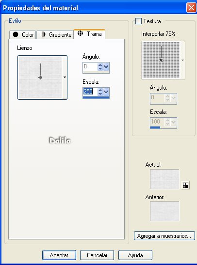Click the Cancelar button

pos(97,255)
